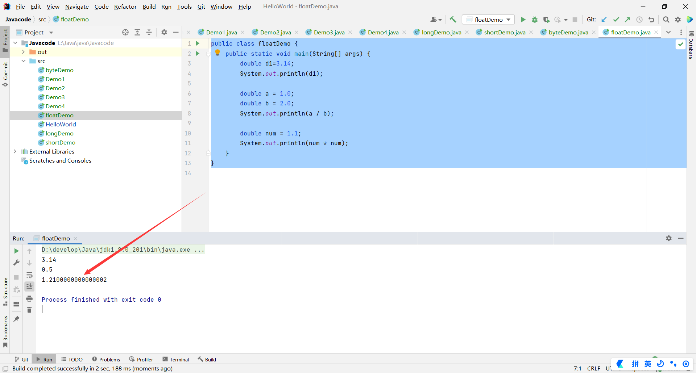The image size is (696, 373).
Task: Select opened file locate icon in Project panel
Action: (125, 32)
